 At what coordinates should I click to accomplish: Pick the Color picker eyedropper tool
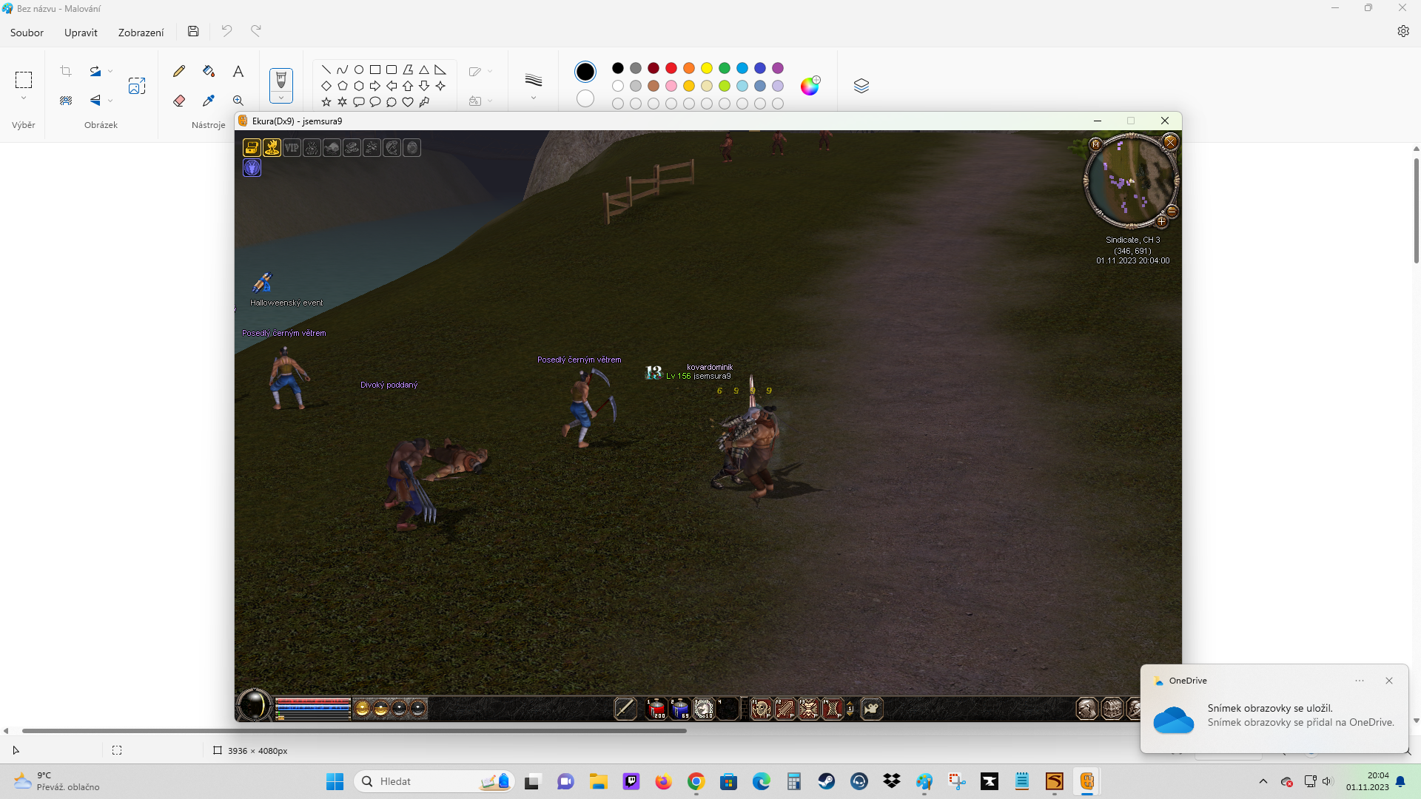click(209, 101)
